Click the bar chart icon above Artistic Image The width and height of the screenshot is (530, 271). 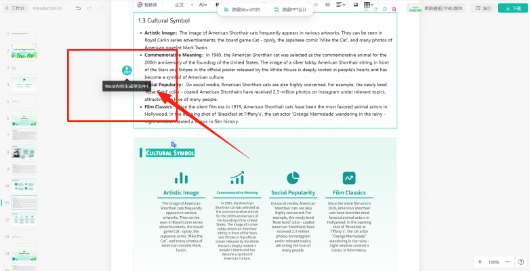(181, 178)
